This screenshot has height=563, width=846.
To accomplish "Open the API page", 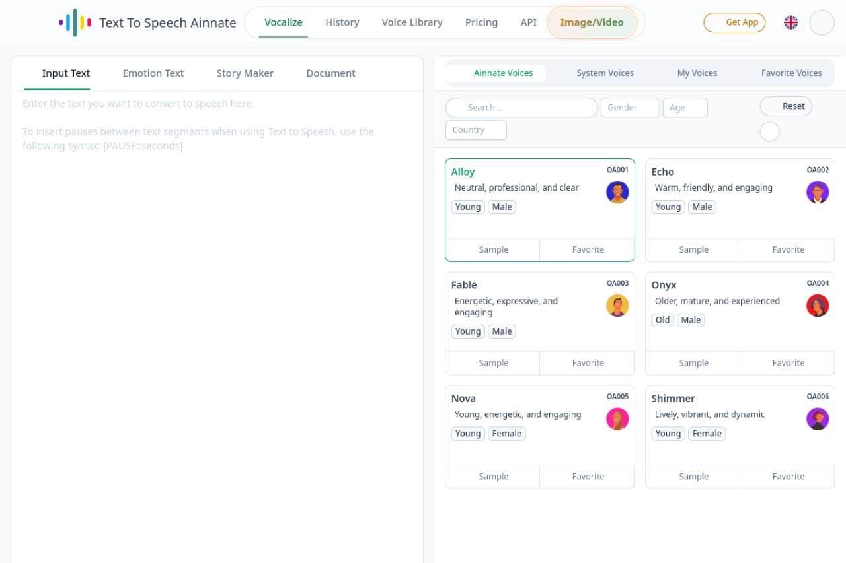I will tap(529, 22).
